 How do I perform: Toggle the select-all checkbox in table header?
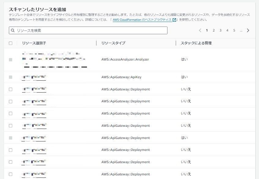11,43
